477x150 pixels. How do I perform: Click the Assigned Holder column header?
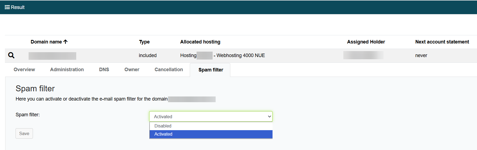(366, 42)
